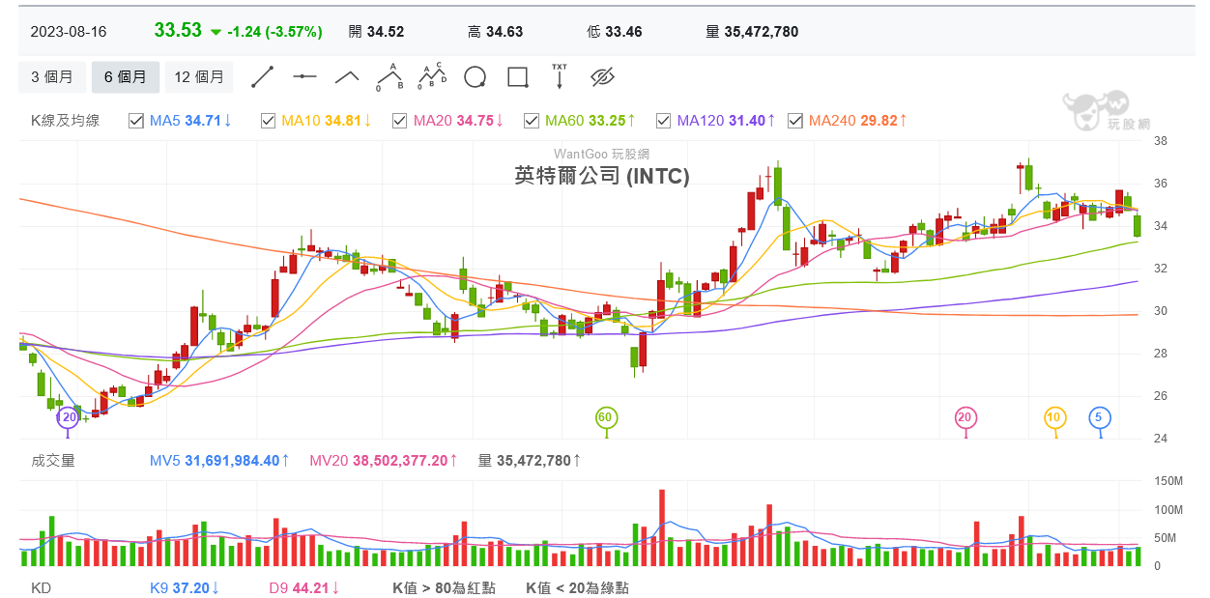This screenshot has width=1210, height=598.
Task: Select the 0-A-B three-point wave tool
Action: tap(389, 77)
